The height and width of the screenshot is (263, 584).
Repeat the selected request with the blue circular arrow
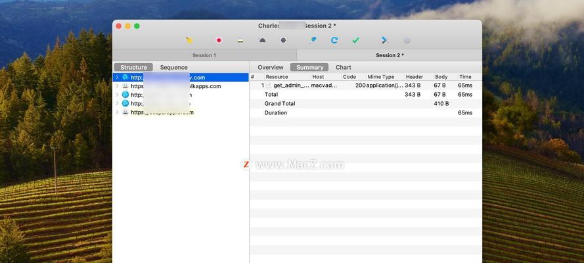click(x=334, y=40)
